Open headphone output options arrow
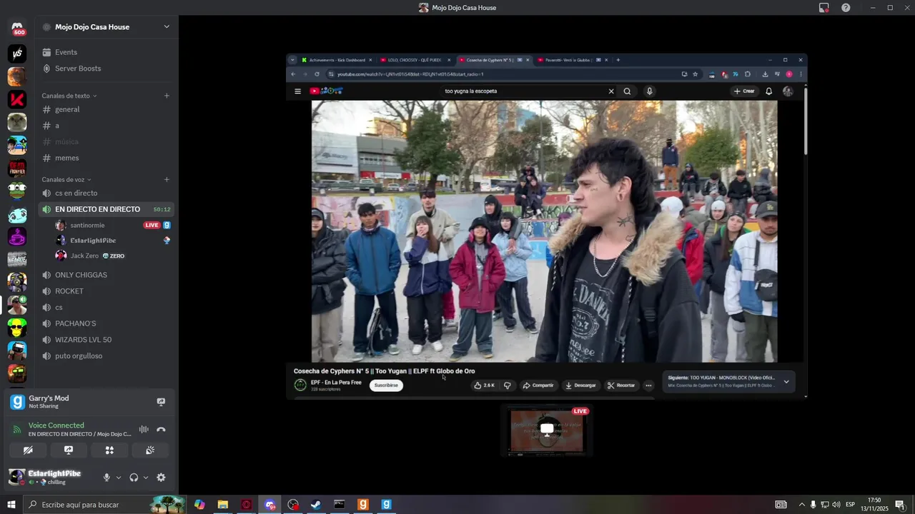The image size is (915, 514). pyautogui.click(x=146, y=478)
